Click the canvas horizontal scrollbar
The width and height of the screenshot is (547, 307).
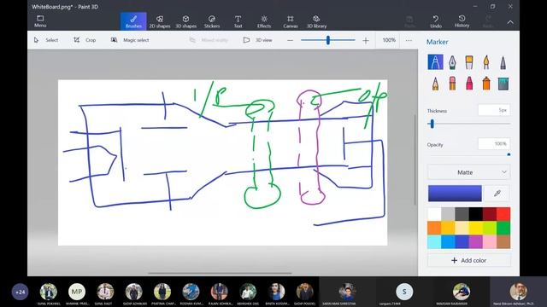coord(220,273)
